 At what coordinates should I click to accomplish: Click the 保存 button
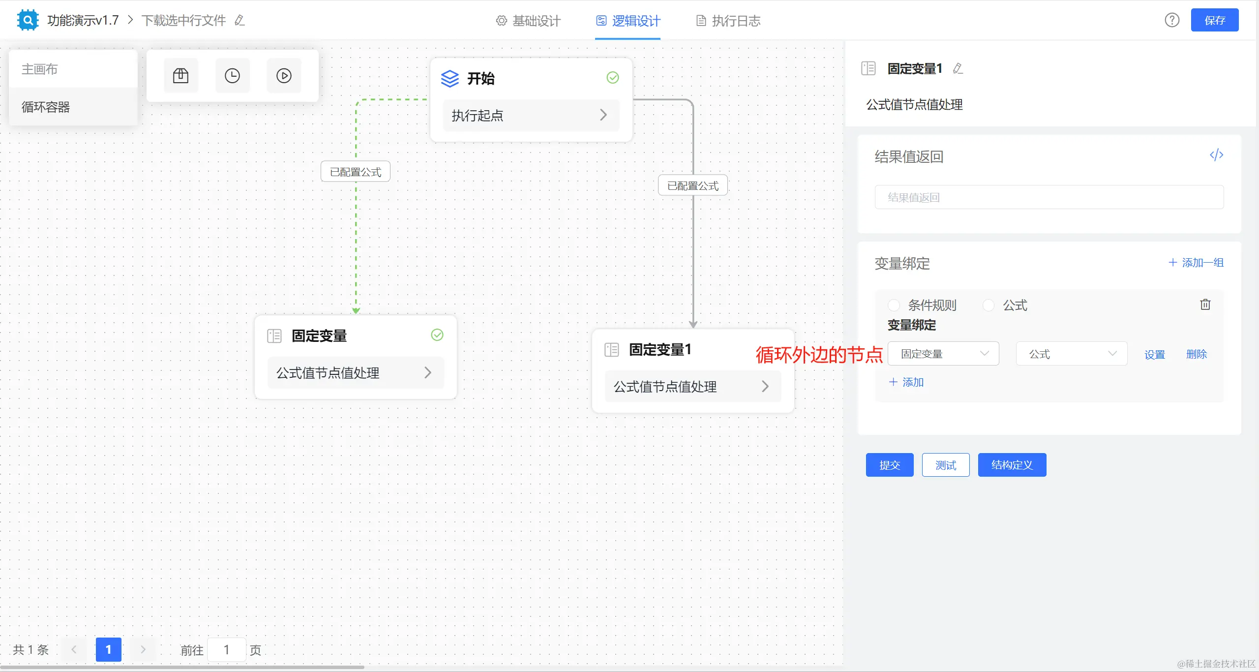click(1214, 20)
